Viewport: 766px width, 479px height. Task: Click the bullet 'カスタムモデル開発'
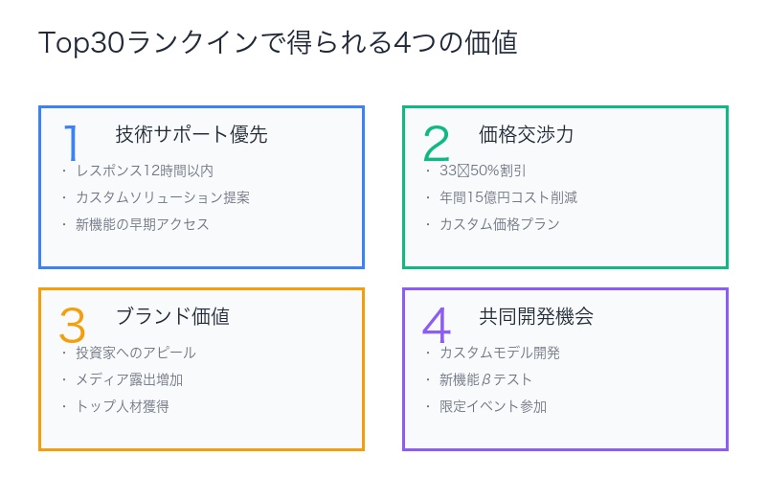coord(500,353)
